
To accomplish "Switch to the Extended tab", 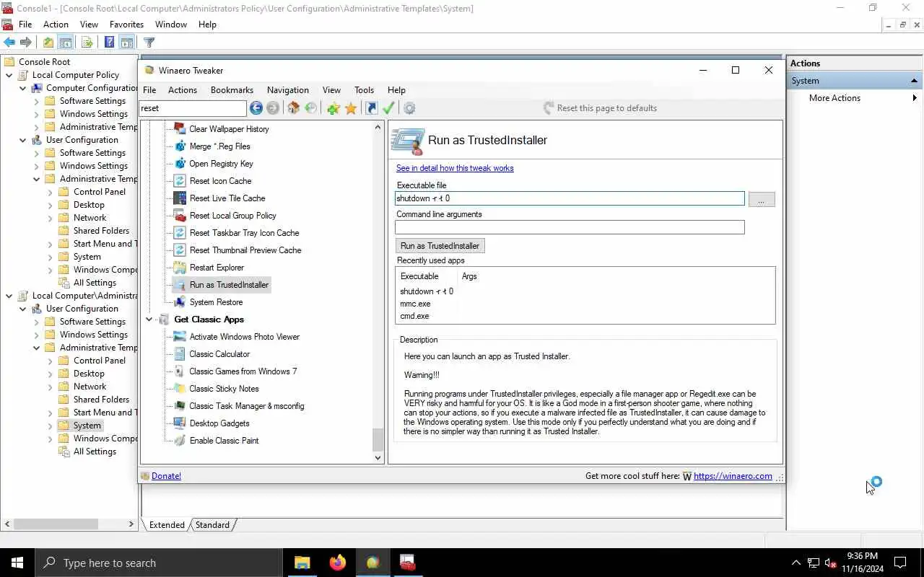I will (167, 525).
